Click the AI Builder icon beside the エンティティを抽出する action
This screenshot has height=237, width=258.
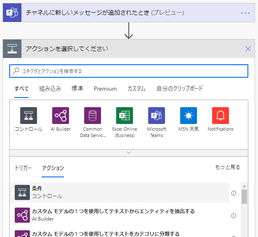point(22,215)
